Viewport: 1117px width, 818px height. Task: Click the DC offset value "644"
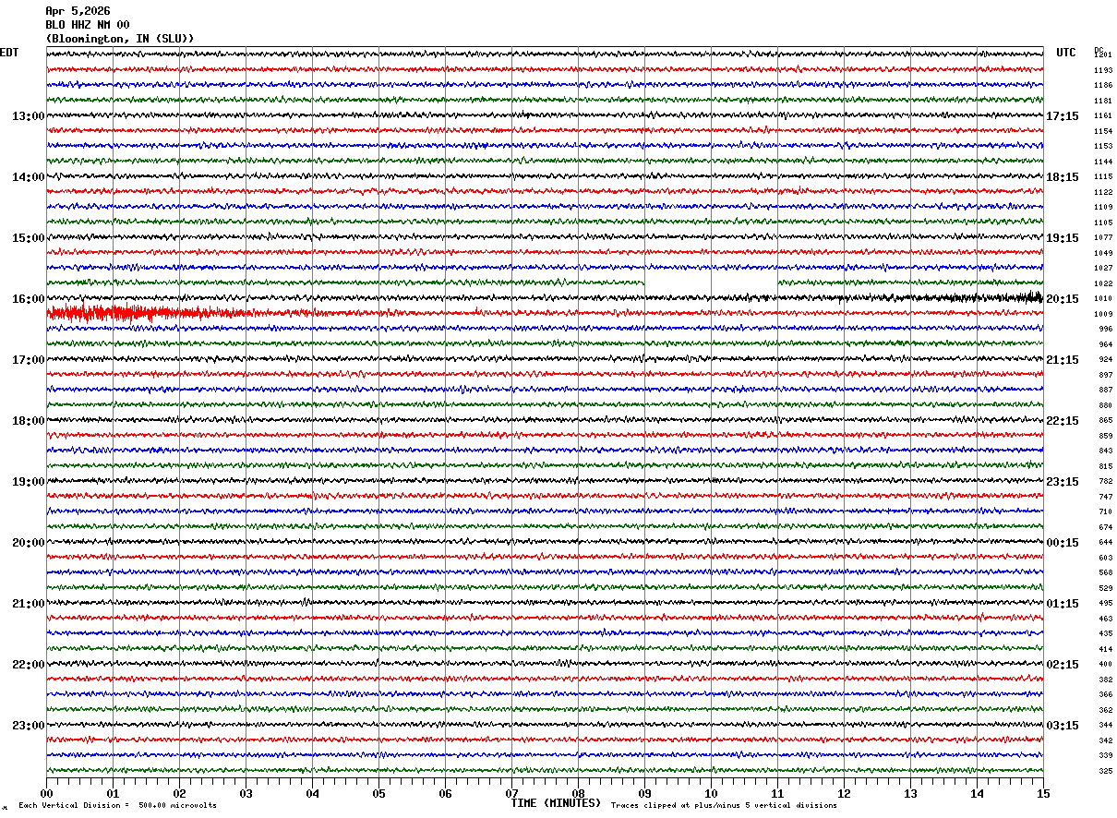(1105, 543)
